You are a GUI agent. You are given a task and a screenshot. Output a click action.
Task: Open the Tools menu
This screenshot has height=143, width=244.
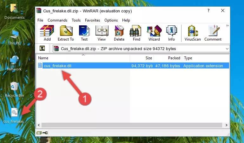pyautogui.click(x=76, y=20)
